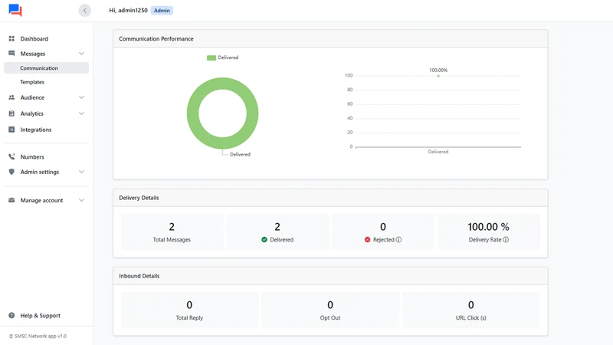613x345 pixels.
Task: Click the Dashboard grid icon
Action: coord(11,39)
